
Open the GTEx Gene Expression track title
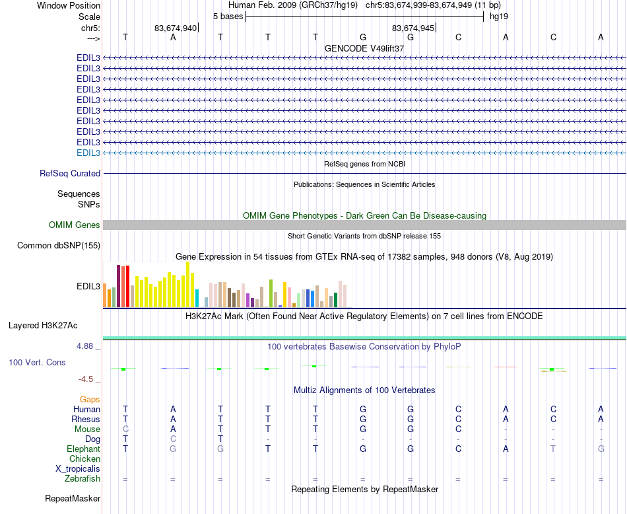pos(364,256)
